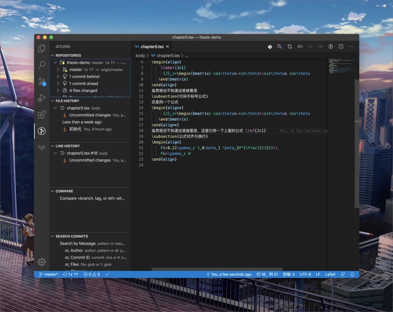Click the checkmark status bar icon
393x312 pixels.
107,274
